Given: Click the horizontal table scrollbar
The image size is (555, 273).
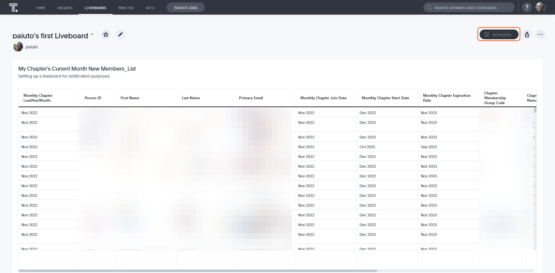Looking at the screenshot, I should 198,271.
